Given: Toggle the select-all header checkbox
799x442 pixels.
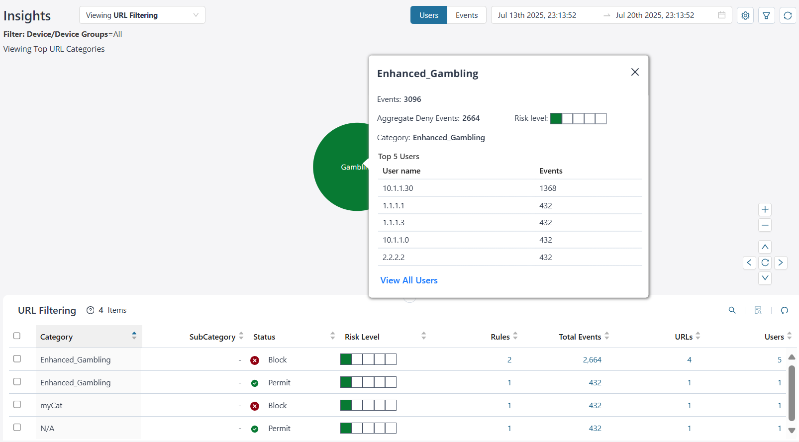Looking at the screenshot, I should [17, 336].
